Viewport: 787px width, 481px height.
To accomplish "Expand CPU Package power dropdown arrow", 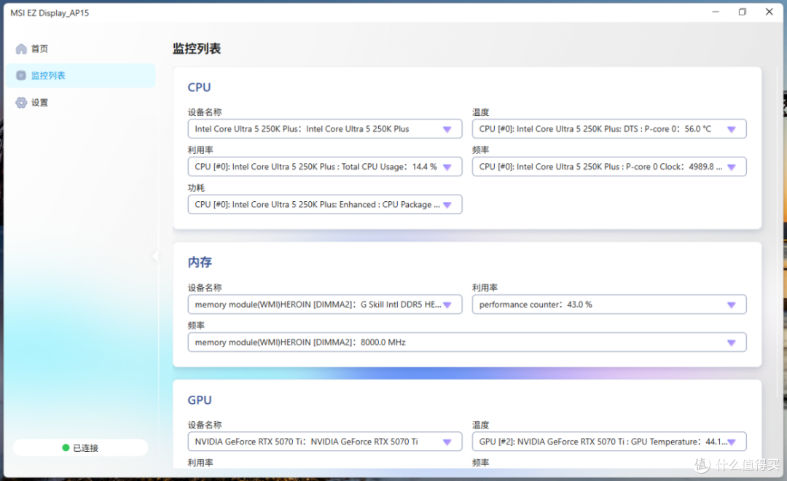I will point(447,205).
